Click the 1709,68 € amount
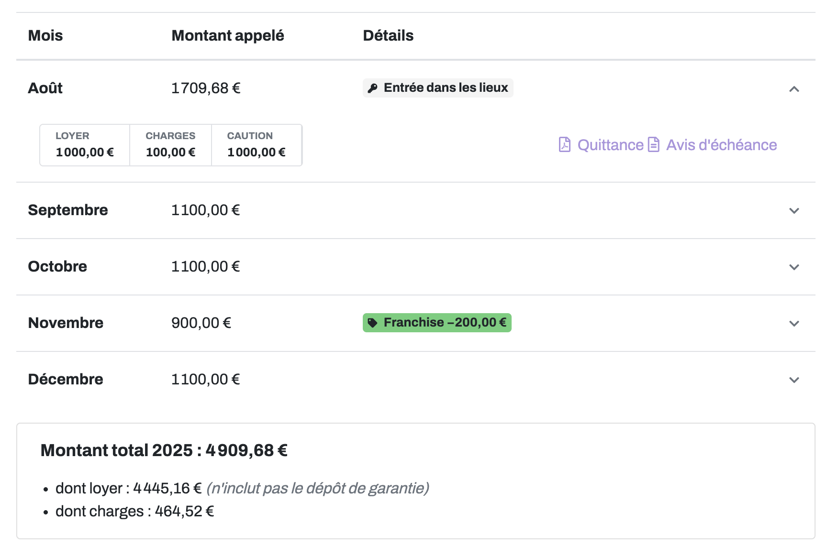Viewport: 827px width, 546px height. tap(206, 88)
